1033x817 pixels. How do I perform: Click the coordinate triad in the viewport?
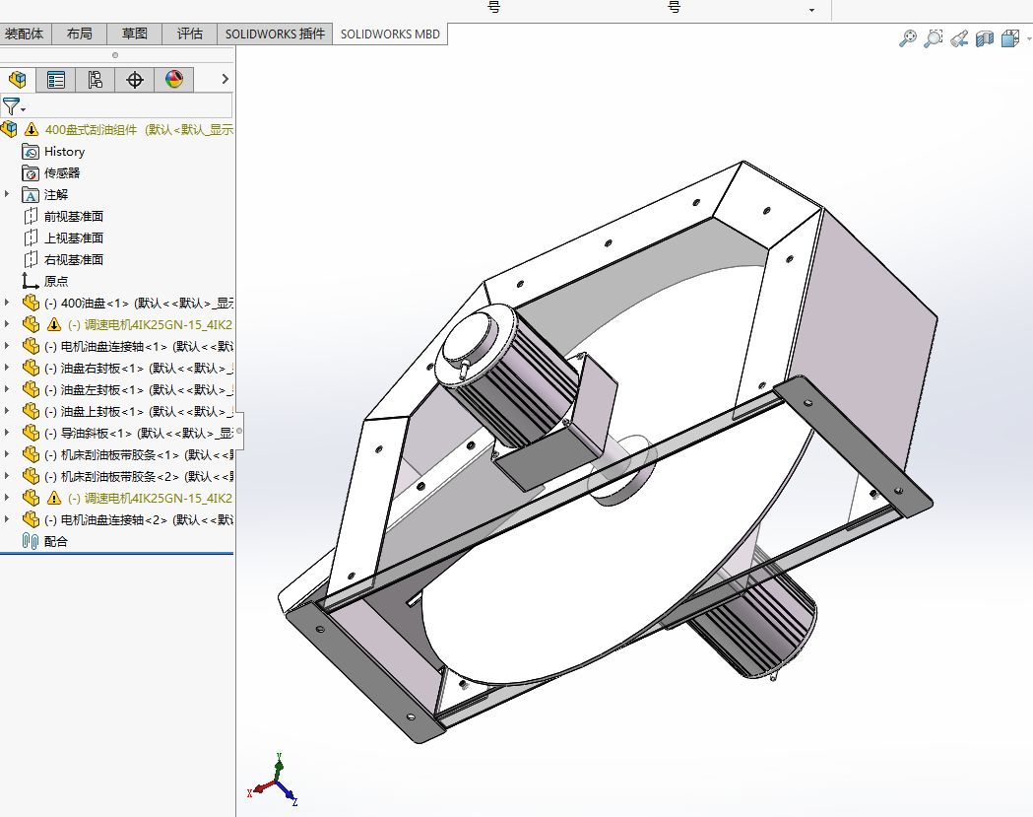coord(274,781)
